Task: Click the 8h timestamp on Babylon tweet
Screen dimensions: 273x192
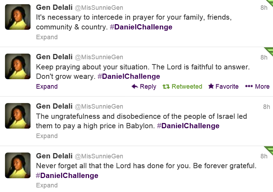Action: 267,107
